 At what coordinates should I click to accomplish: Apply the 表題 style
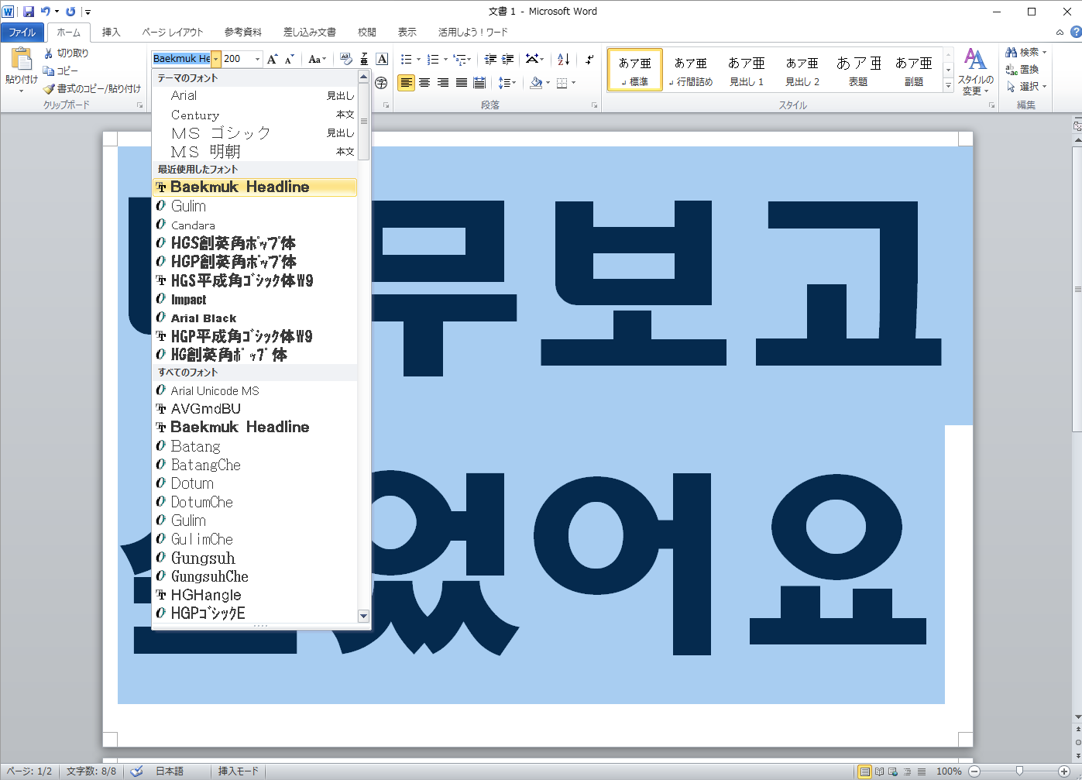coord(858,70)
